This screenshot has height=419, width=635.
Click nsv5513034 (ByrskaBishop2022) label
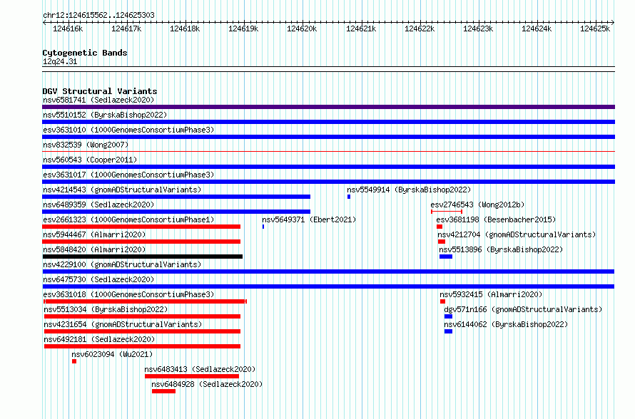106,309
